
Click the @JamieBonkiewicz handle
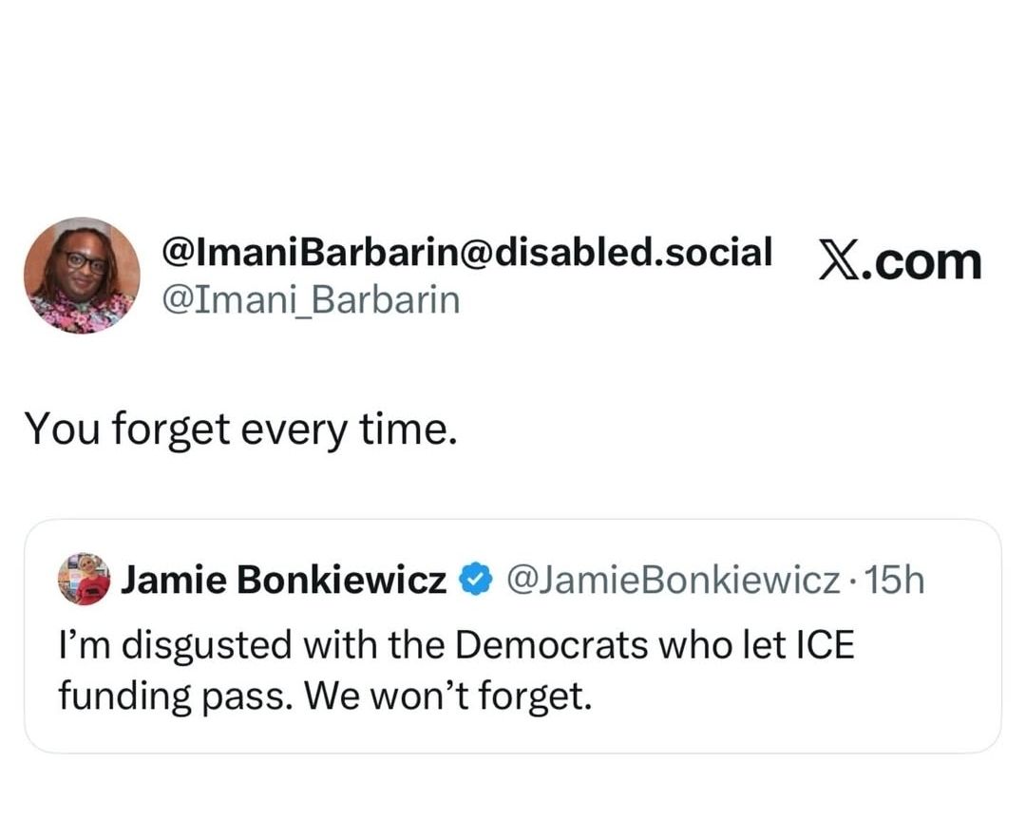(674, 580)
